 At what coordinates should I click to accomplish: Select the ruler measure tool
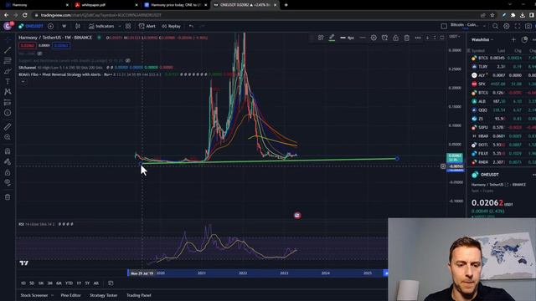(8, 126)
